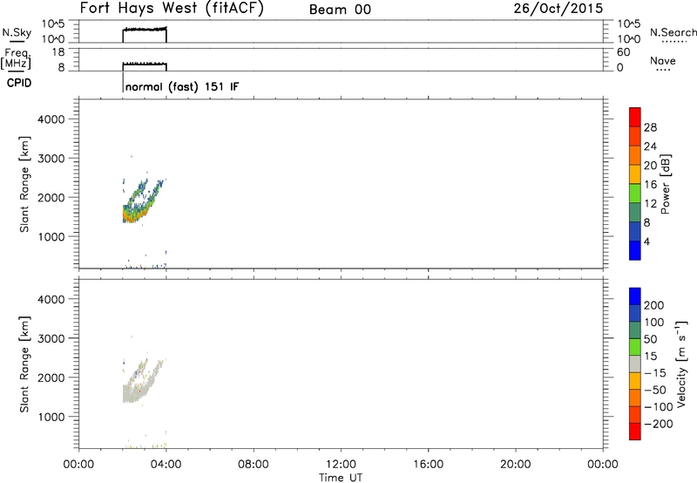Click the Power colorbar value '4'

point(646,242)
